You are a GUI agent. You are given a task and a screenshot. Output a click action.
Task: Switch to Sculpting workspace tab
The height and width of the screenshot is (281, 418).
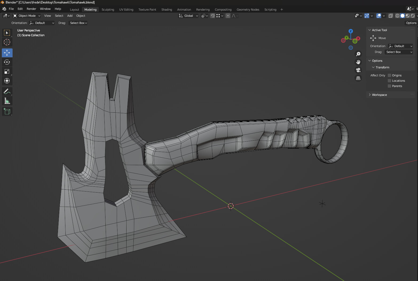(108, 10)
